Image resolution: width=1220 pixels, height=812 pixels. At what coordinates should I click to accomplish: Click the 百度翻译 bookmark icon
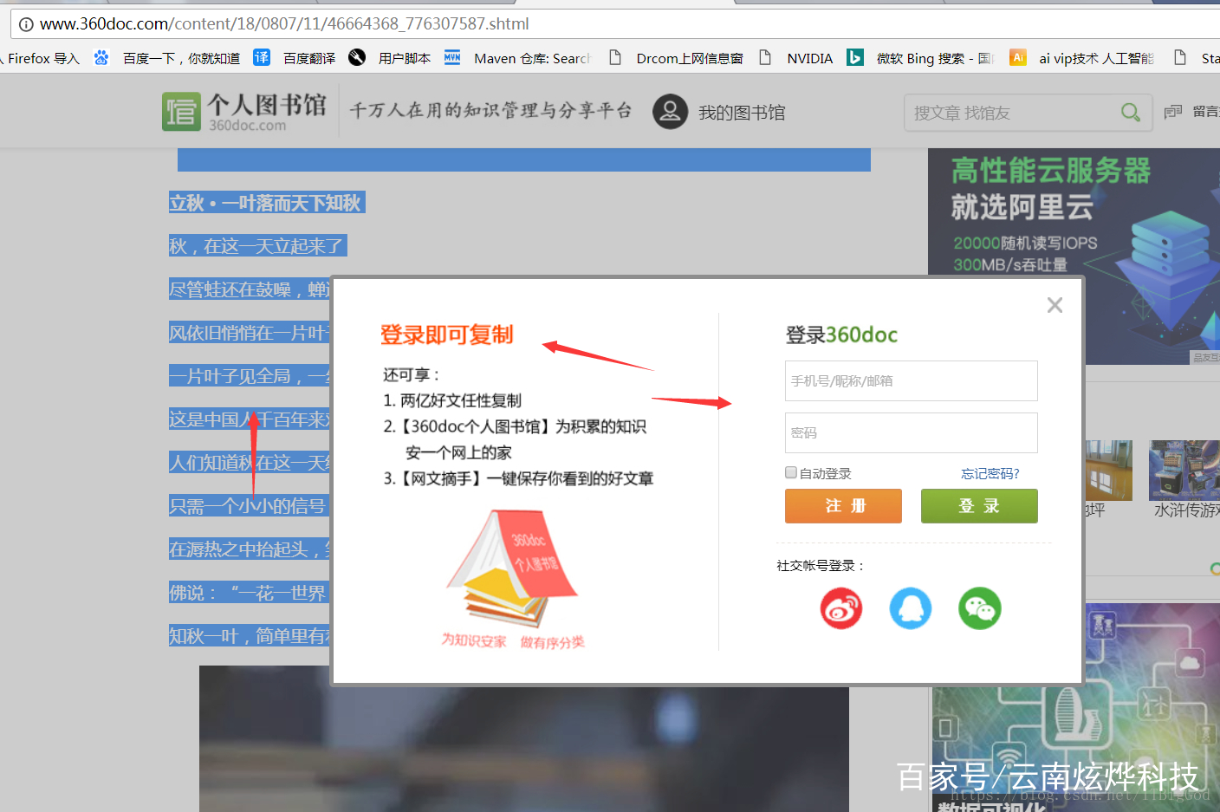(x=261, y=57)
